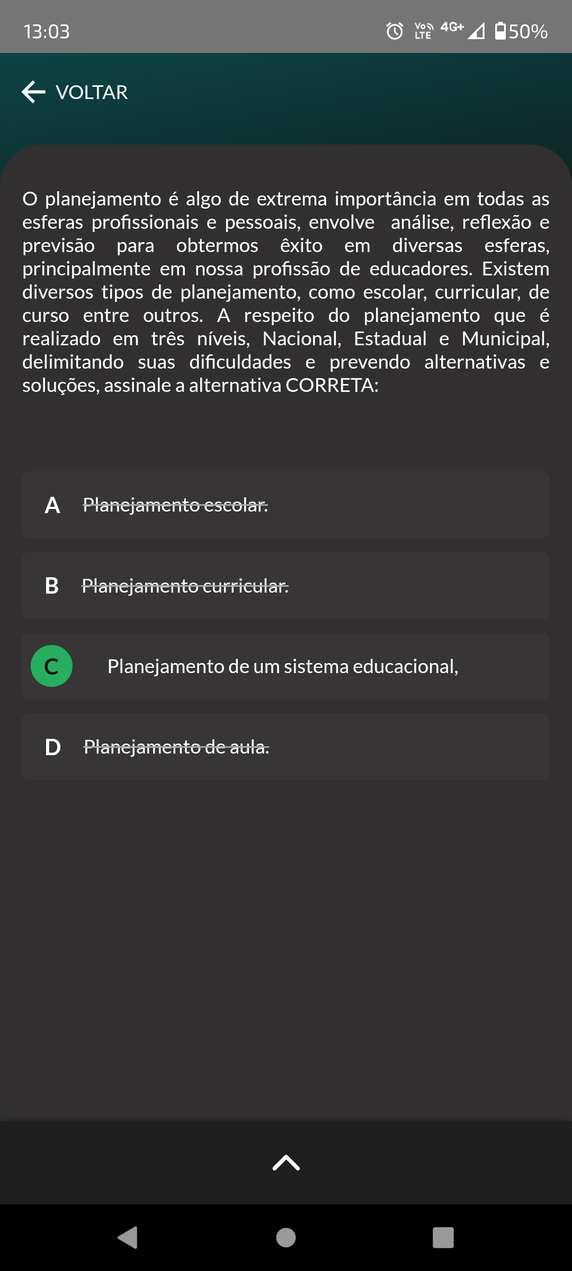
Task: Tap the battery icon in status bar
Action: (500, 31)
